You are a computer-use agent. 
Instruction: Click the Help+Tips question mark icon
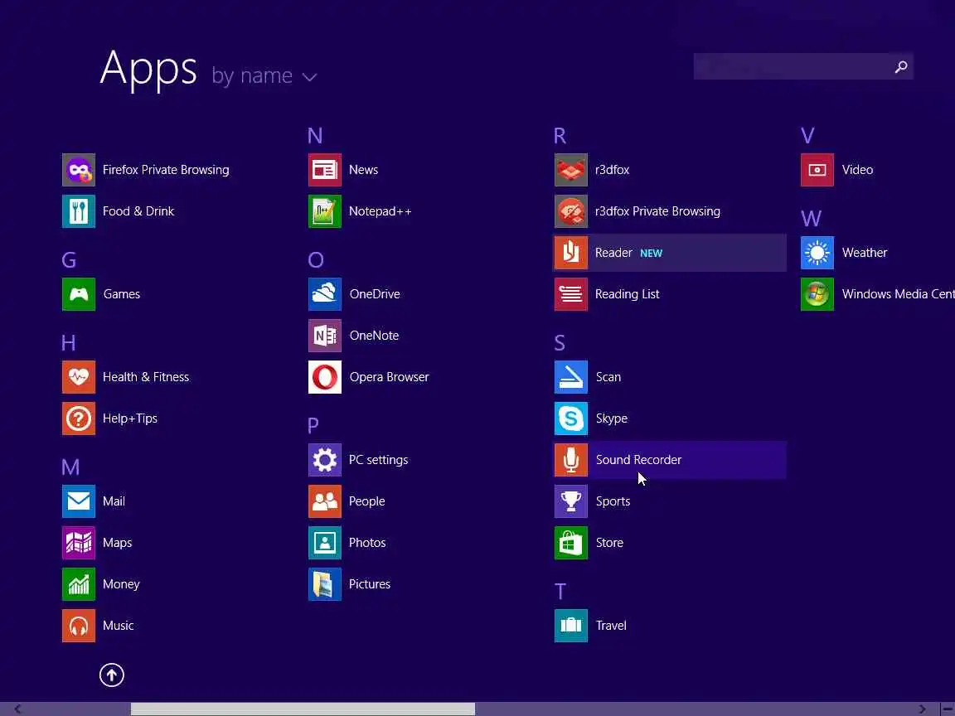(x=79, y=418)
